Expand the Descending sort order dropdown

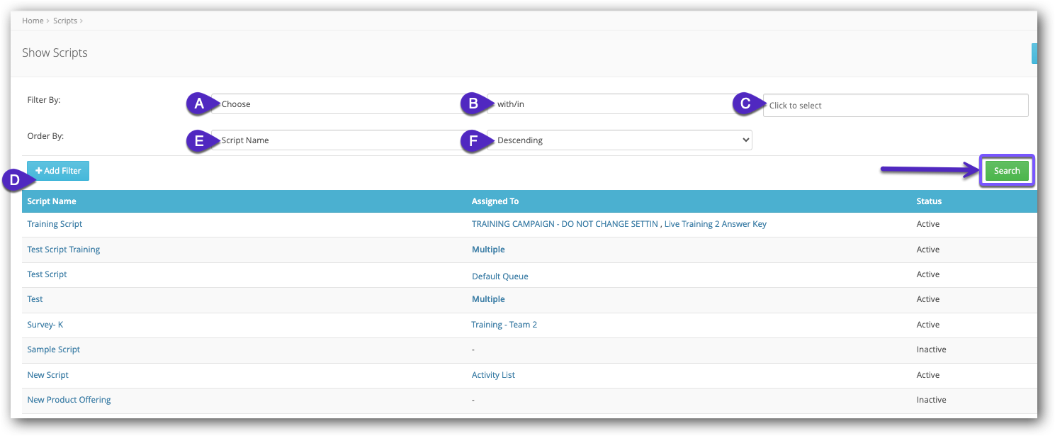pos(619,140)
